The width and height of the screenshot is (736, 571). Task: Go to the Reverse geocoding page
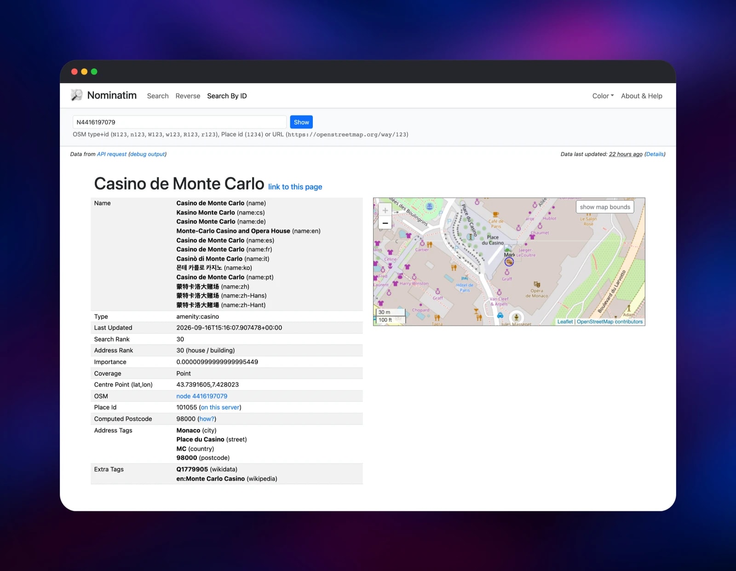click(188, 96)
